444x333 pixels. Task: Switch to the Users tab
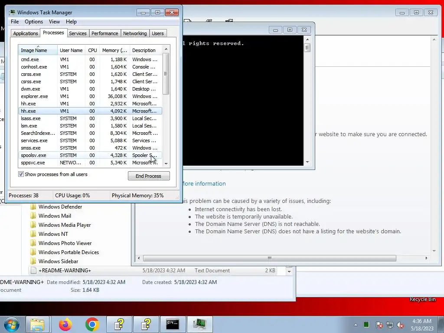pos(158,33)
